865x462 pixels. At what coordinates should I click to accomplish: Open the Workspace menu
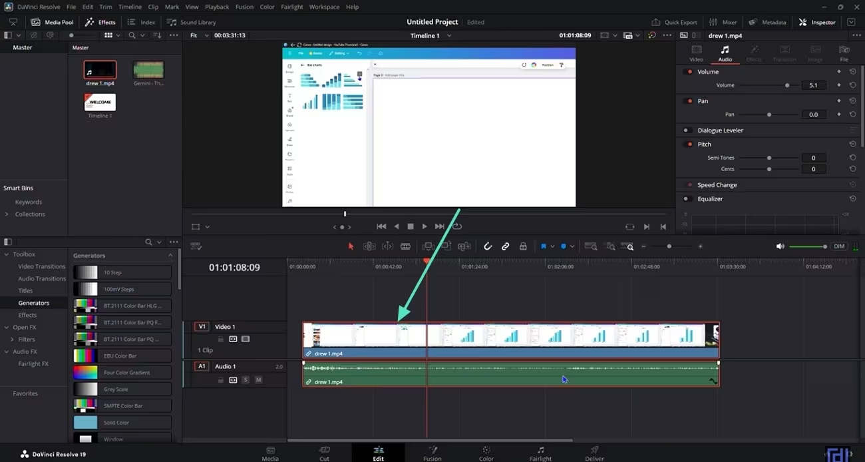324,7
